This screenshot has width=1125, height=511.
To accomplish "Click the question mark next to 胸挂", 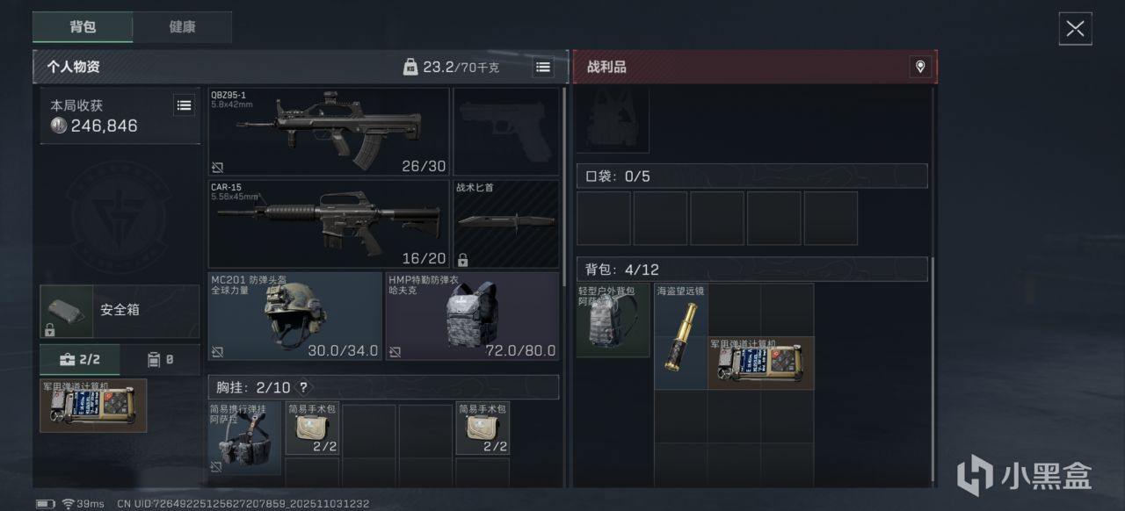I will 303,387.
